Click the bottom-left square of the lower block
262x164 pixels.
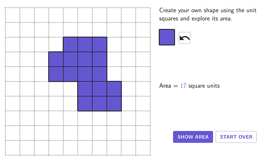pyautogui.click(x=85, y=103)
